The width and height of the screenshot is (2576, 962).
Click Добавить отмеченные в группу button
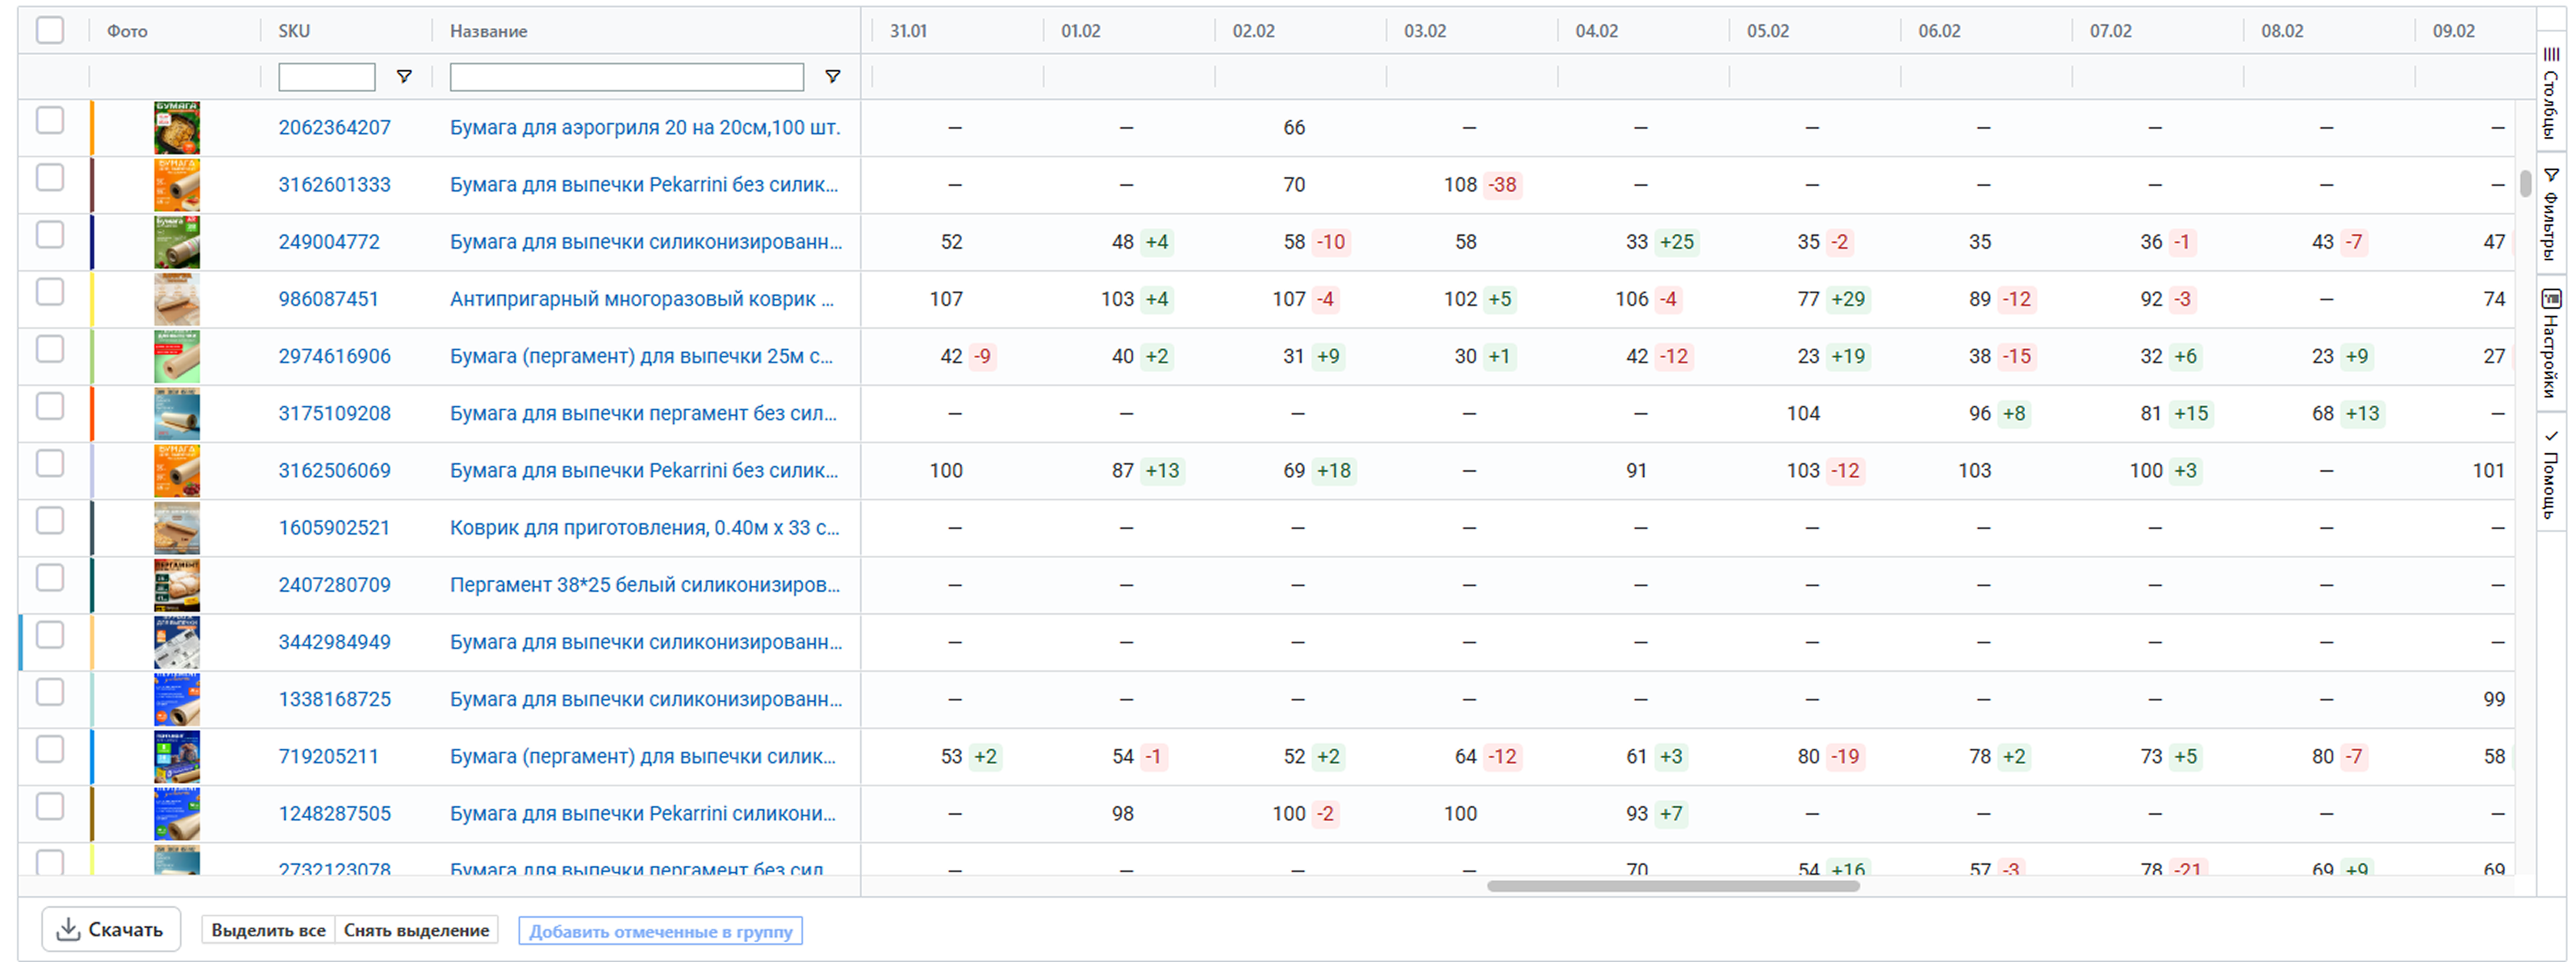click(660, 931)
